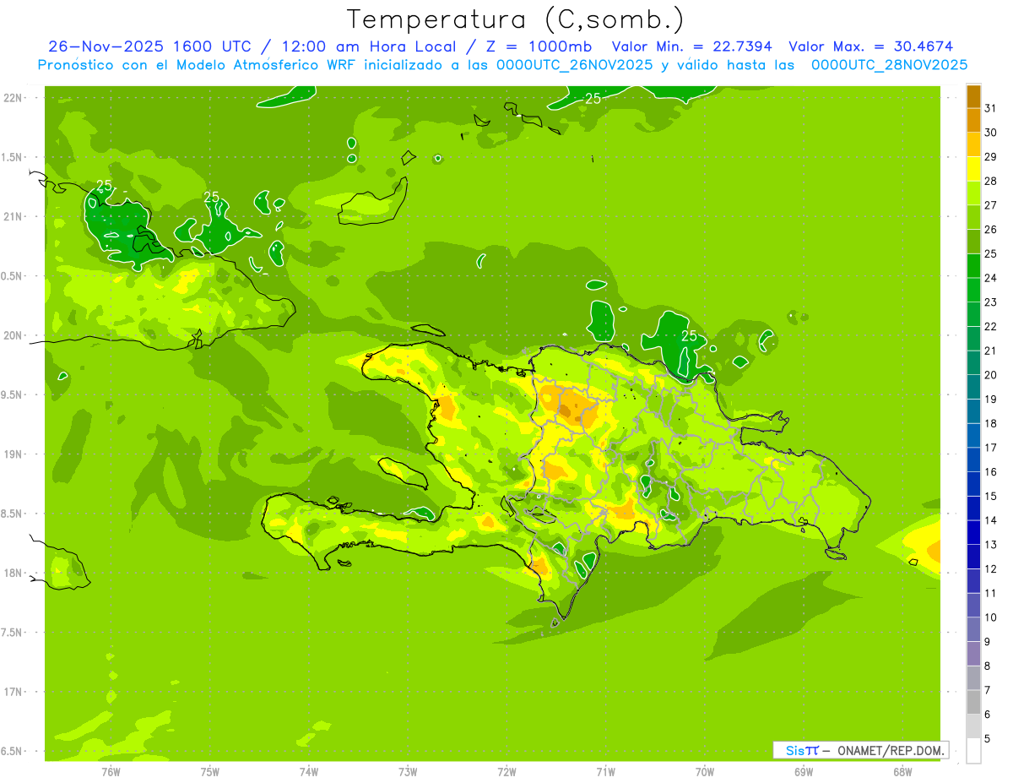Click the legend value label 14
This screenshot has width=1013, height=783.
[x=991, y=520]
